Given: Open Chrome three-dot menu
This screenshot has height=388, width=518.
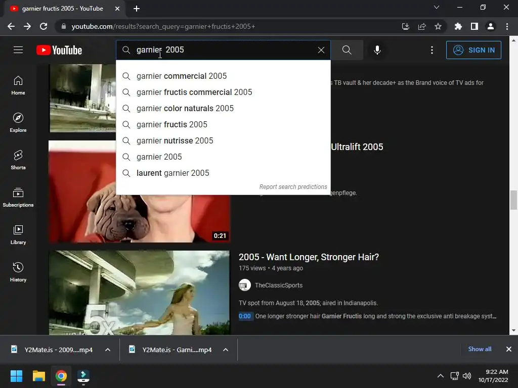Looking at the screenshot, I should (x=507, y=26).
